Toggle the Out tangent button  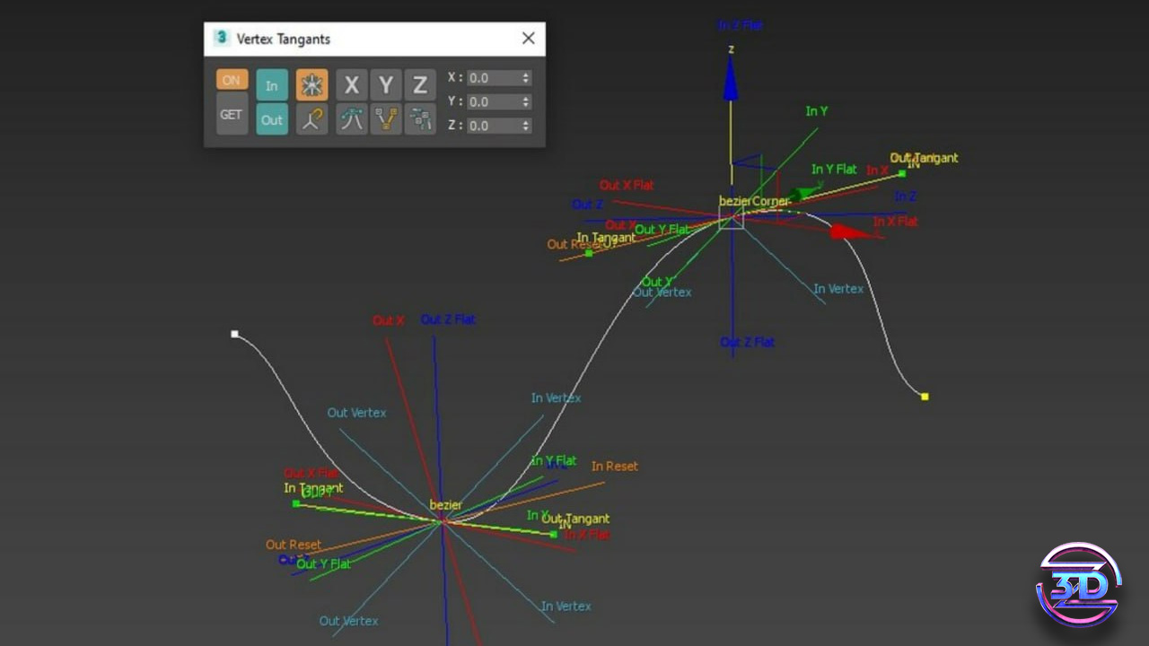272,119
